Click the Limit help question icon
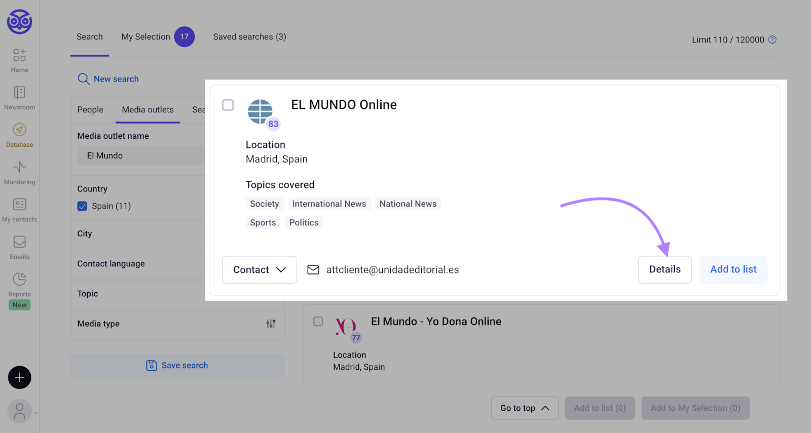Screen dimensions: 811x433 pyautogui.click(x=772, y=40)
